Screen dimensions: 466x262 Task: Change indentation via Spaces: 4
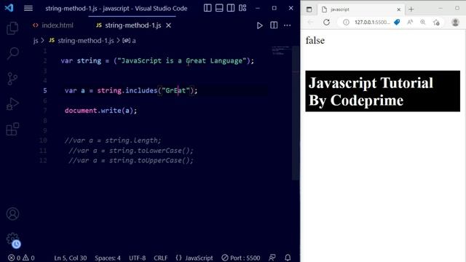pos(108,258)
